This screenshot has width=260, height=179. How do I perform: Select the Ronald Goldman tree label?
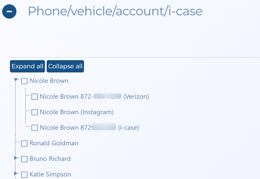click(x=54, y=143)
